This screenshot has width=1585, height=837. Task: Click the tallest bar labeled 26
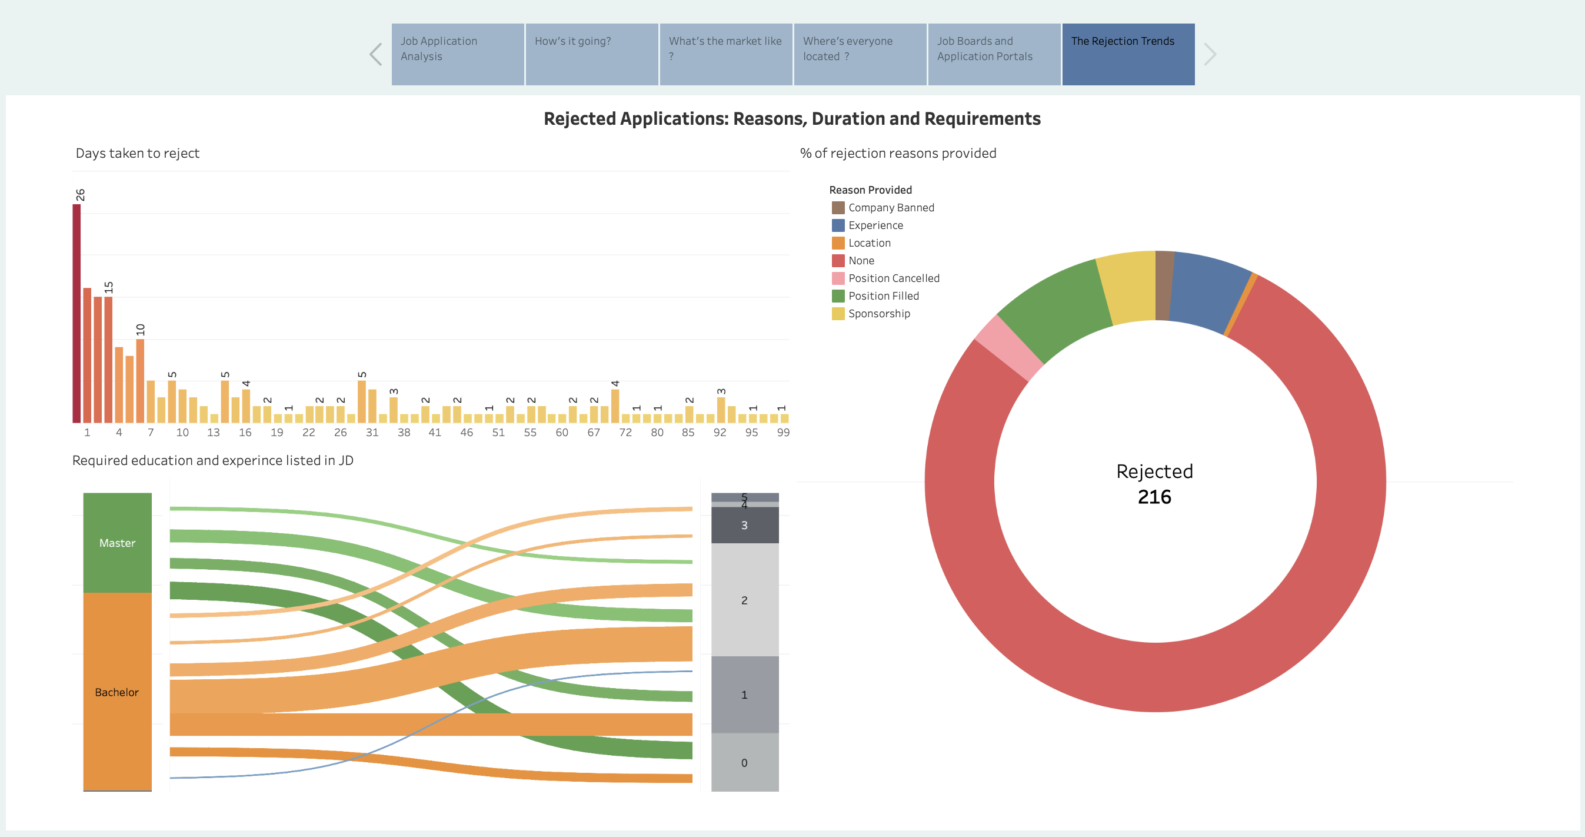[x=77, y=314]
